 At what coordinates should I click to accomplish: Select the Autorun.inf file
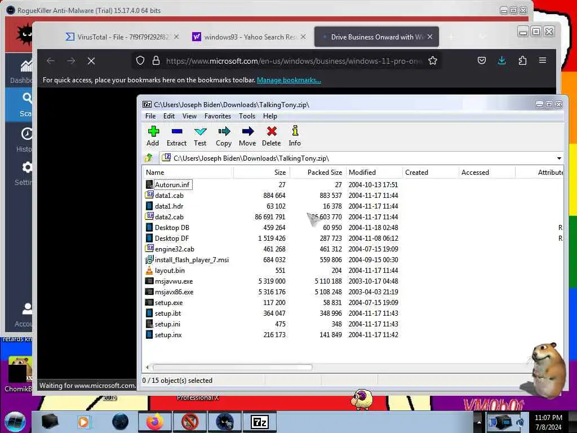pos(172,185)
